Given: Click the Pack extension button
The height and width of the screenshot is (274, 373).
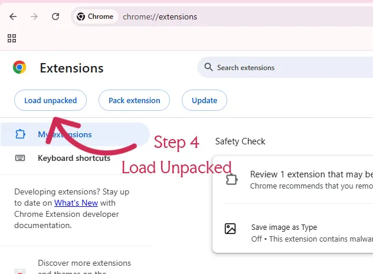Looking at the screenshot, I should pyautogui.click(x=134, y=100).
